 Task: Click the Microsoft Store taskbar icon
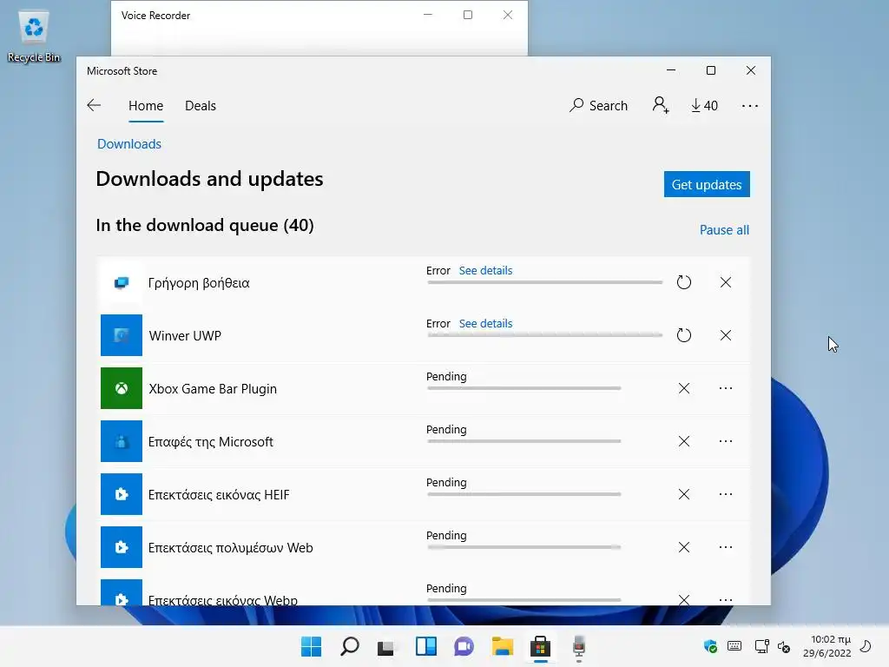pos(540,646)
